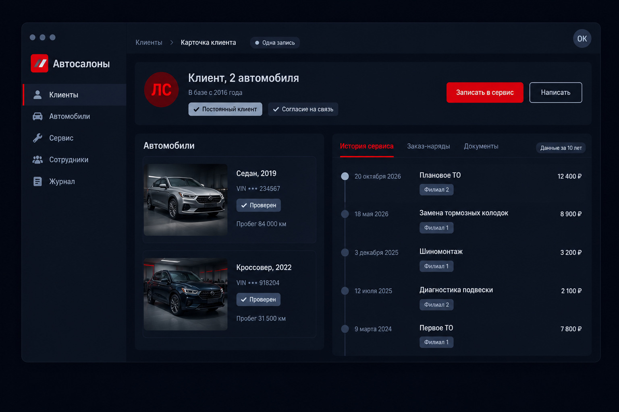This screenshot has height=412, width=619.
Task: Click the 7 800 ₽ amount
Action: tap(571, 329)
